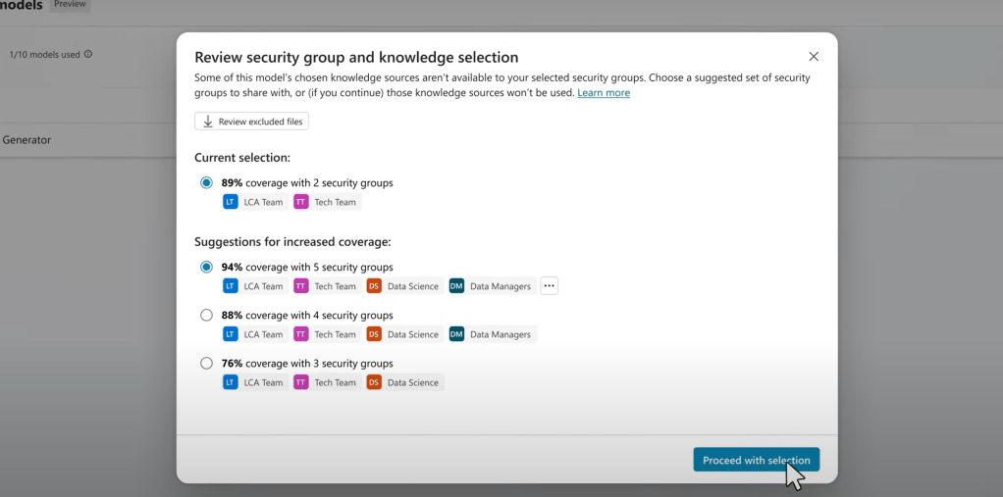
Task: Choose the 88% coverage with 4 groups option
Action: click(x=206, y=315)
